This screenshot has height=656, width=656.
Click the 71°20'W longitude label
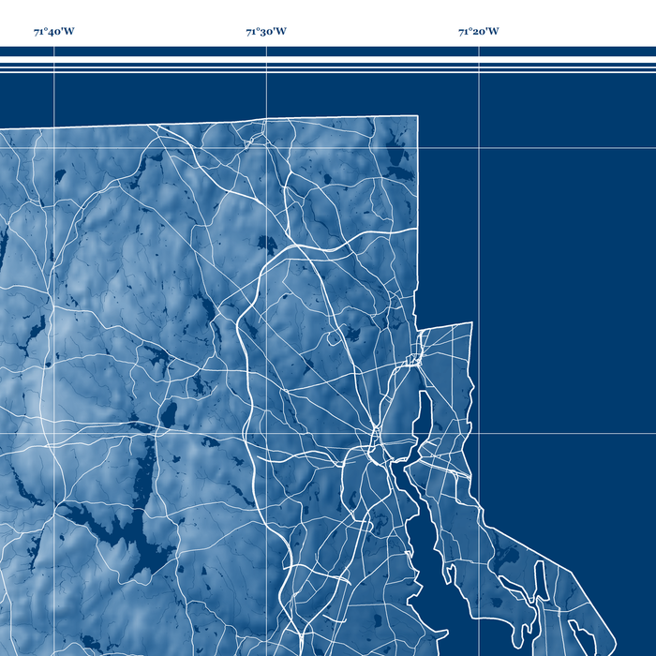tap(478, 32)
